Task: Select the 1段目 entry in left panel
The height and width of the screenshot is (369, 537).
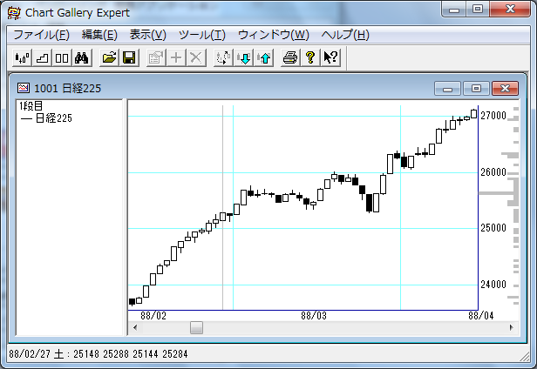Action: click(x=31, y=106)
